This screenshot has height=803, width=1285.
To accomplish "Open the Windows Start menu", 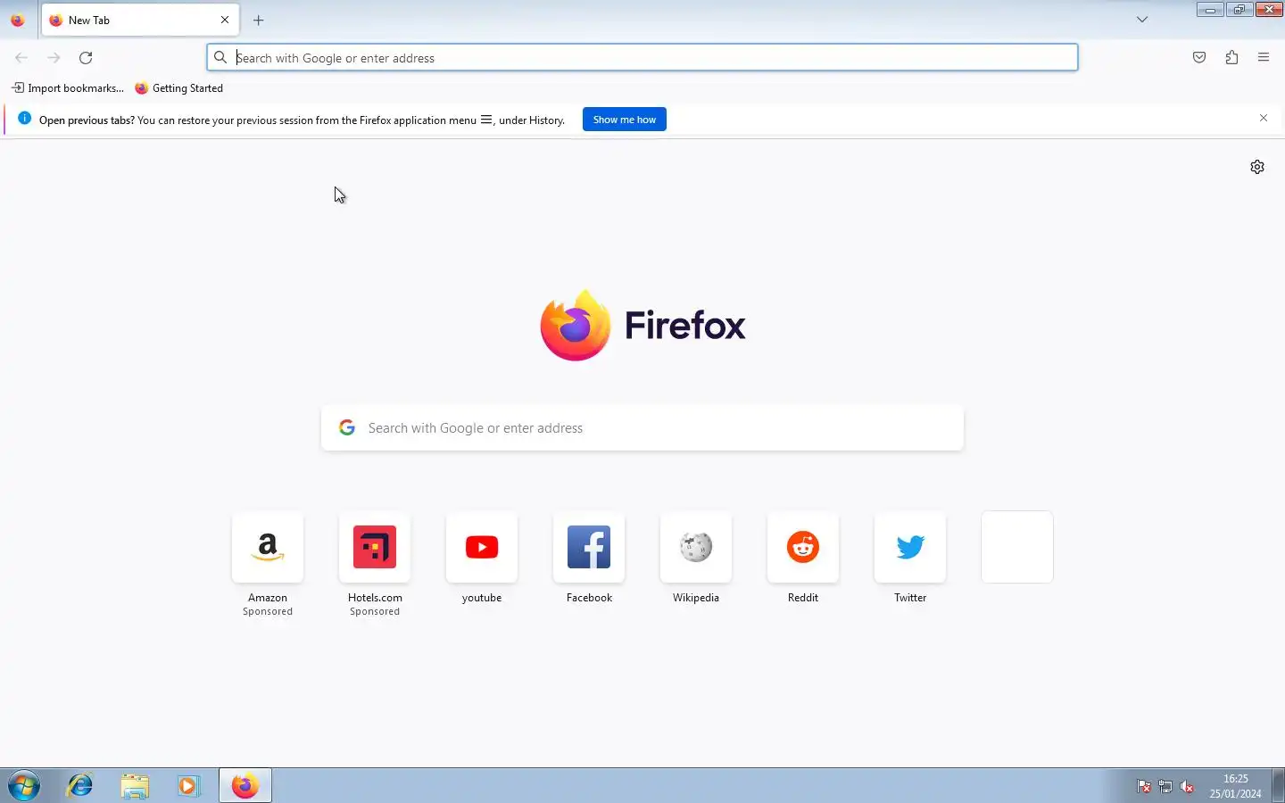I will [x=24, y=786].
